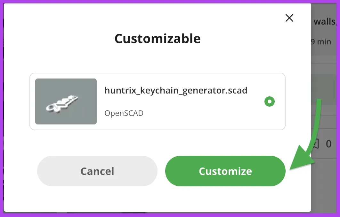Viewport: 340px width, 217px height.
Task: Click the Customizable dialog heading
Action: (x=158, y=39)
